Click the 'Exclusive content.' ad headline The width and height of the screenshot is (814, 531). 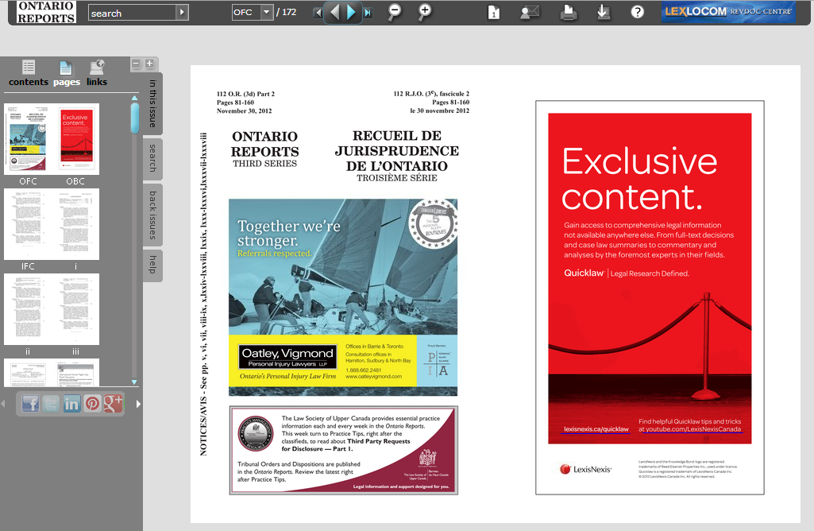[639, 179]
